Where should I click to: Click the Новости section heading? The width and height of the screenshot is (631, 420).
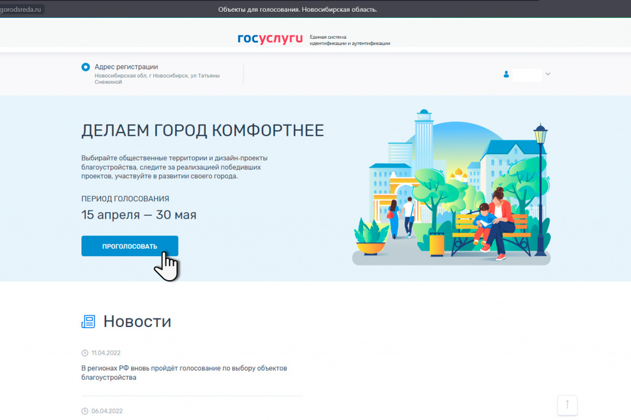137,321
